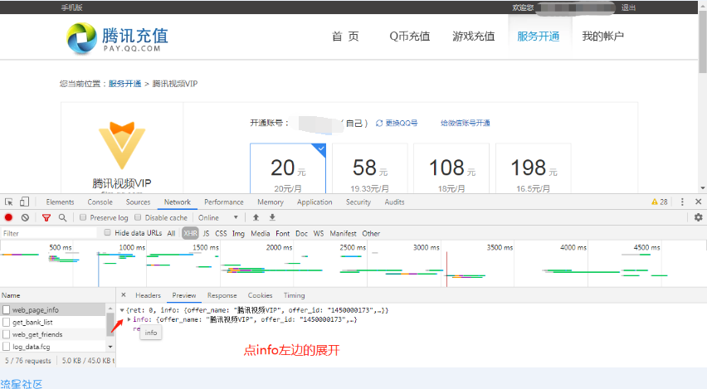This screenshot has width=707, height=389.
Task: Export HAR file download arrow icon
Action: click(272, 217)
